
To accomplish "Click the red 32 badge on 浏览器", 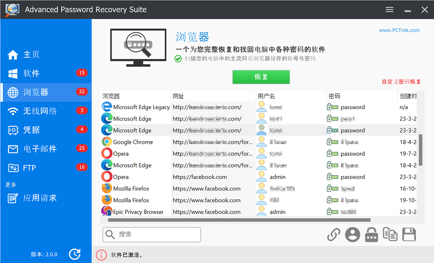I will point(82,91).
